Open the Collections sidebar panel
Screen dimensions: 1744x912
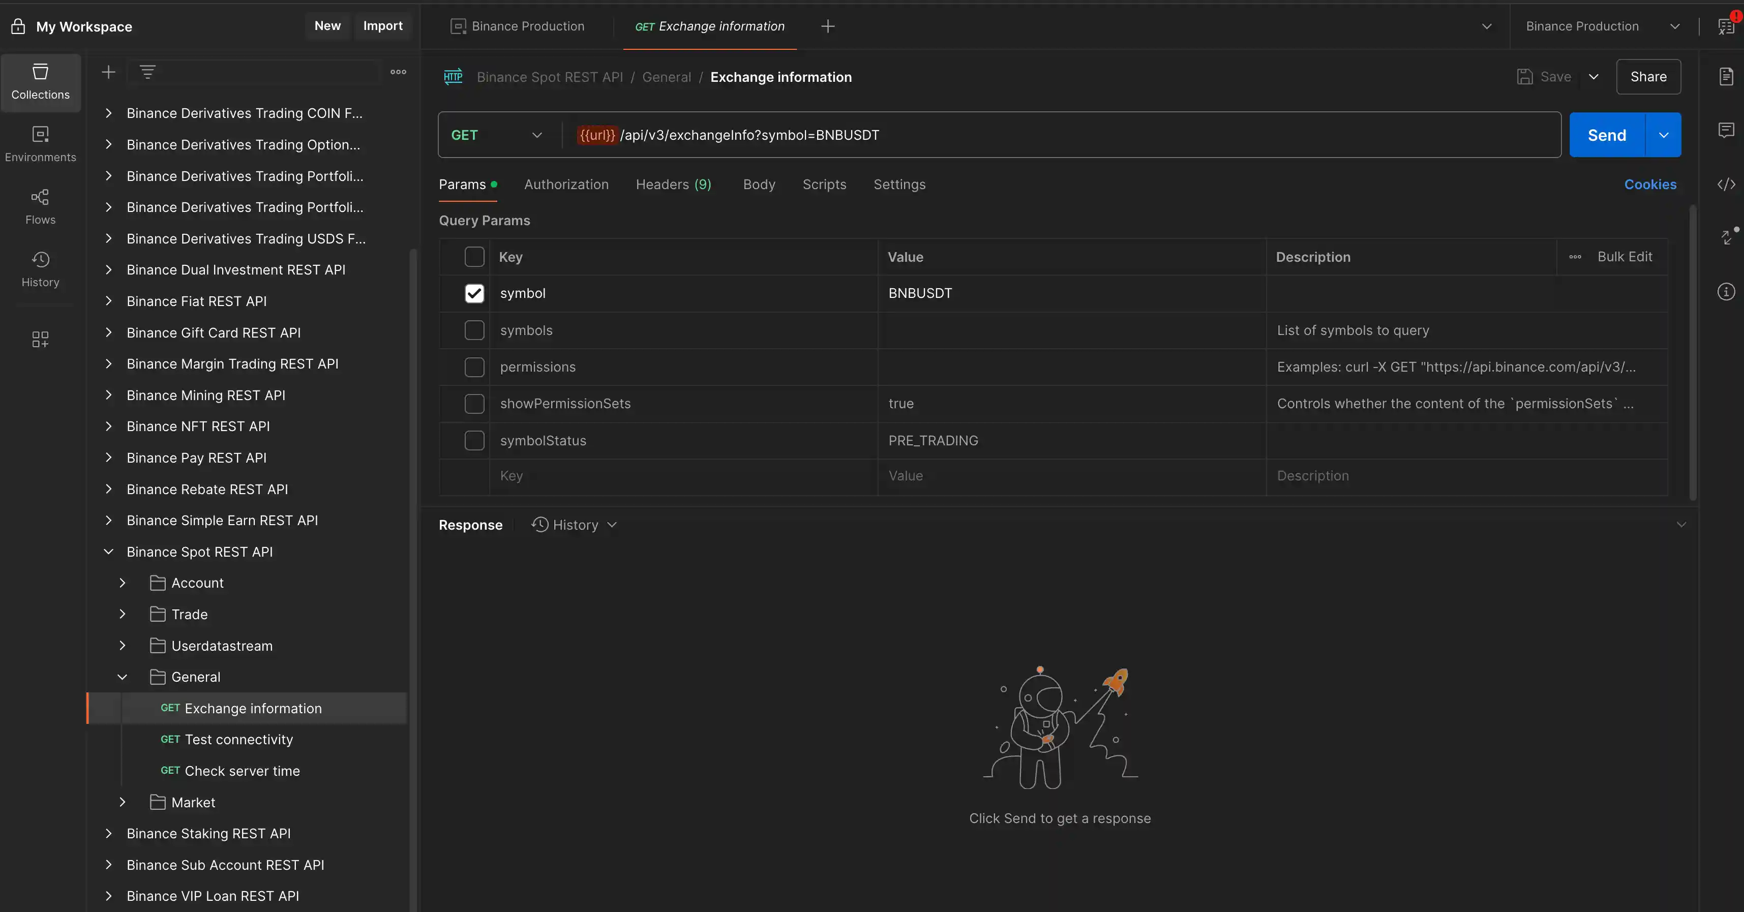pos(40,82)
